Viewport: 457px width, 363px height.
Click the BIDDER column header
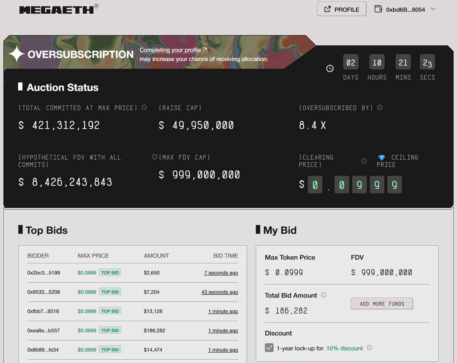(38, 256)
